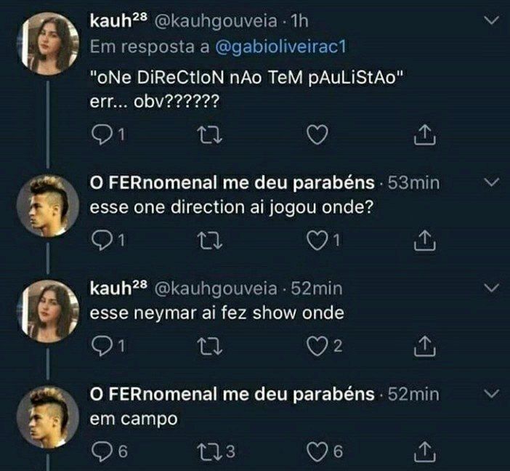Like the "oNe DiReCtIoN nAo TeM pAuLiStAo" tweet
510x471 pixels.
[x=317, y=134]
